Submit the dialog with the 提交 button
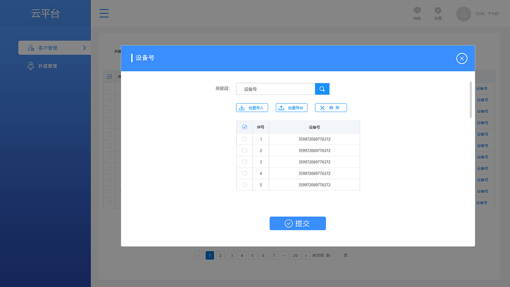510x287 pixels. (298, 223)
